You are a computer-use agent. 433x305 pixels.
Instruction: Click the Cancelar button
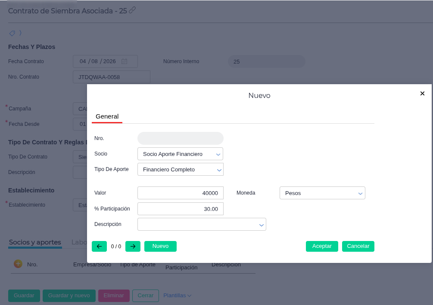click(358, 247)
